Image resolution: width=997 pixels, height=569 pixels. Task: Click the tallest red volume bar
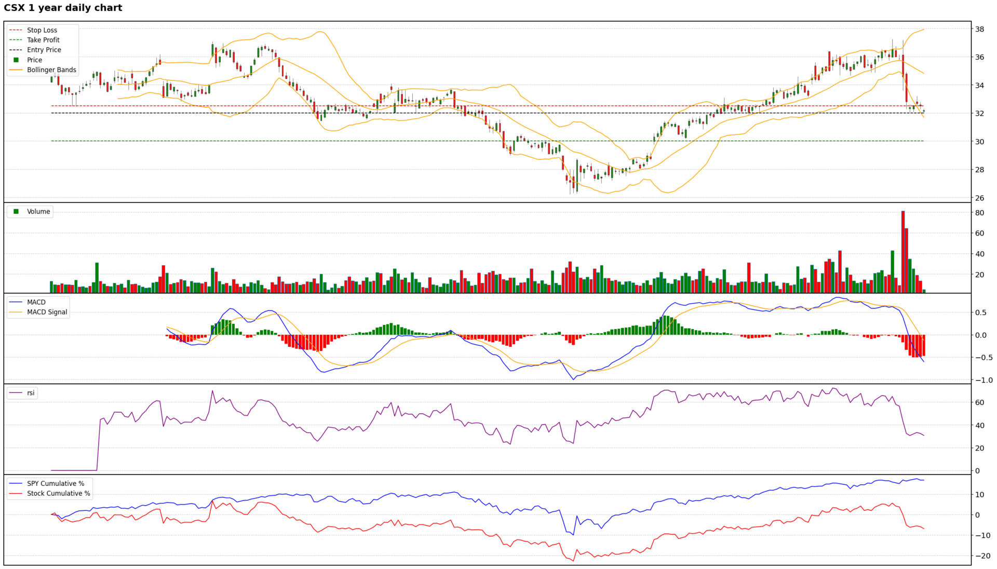tap(903, 252)
